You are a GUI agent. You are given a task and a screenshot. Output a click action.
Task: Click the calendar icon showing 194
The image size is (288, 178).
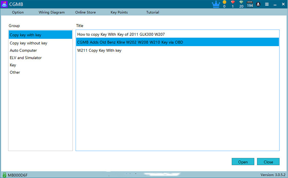250,4
